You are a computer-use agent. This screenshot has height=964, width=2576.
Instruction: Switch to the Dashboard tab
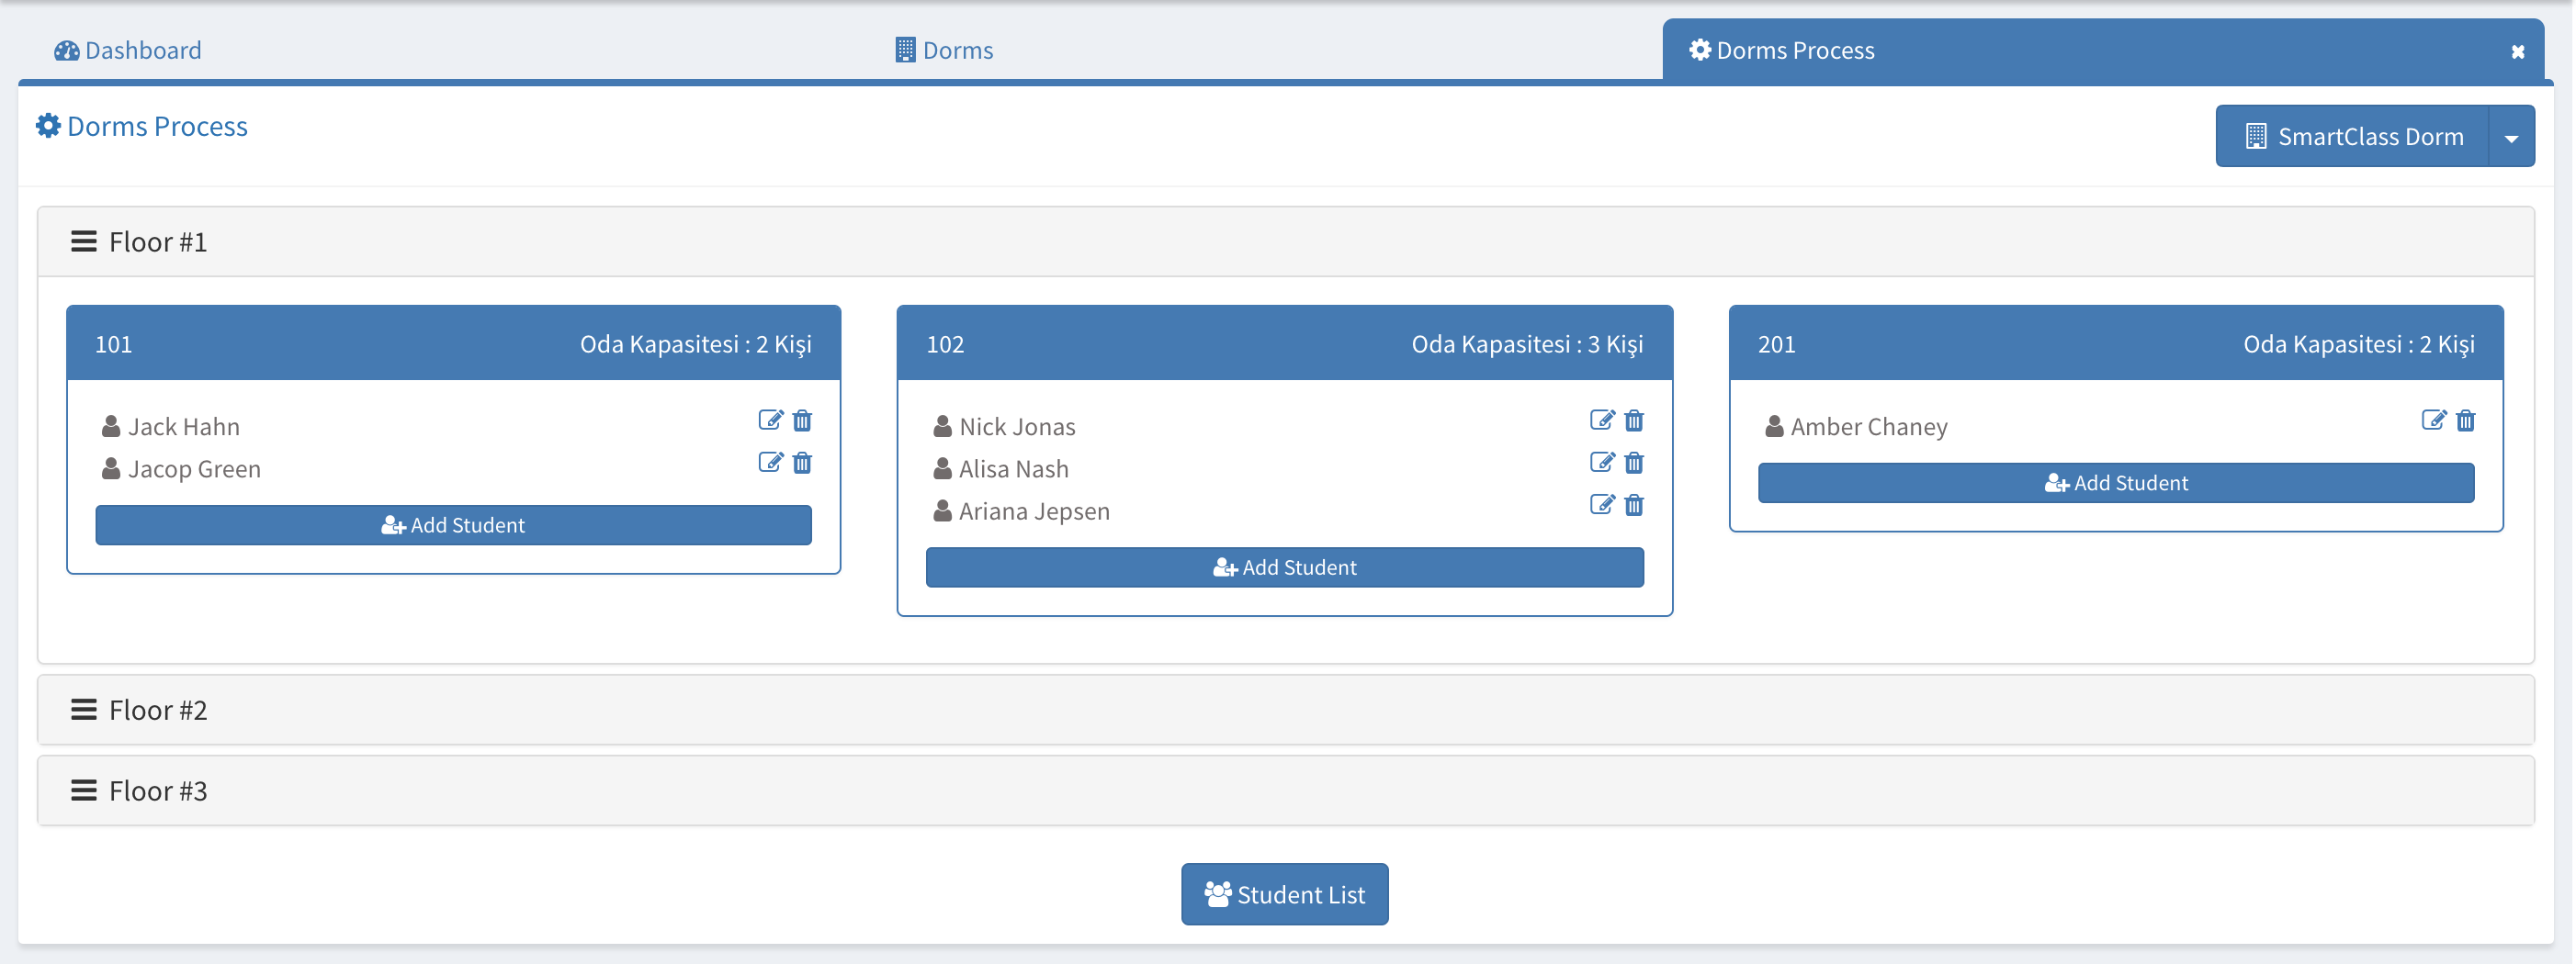128,50
